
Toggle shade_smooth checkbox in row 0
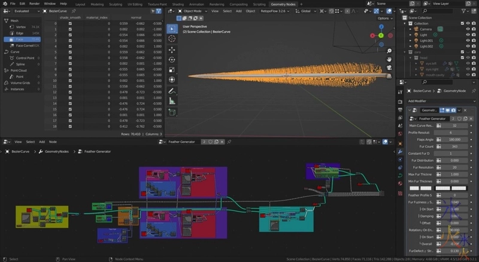point(70,24)
